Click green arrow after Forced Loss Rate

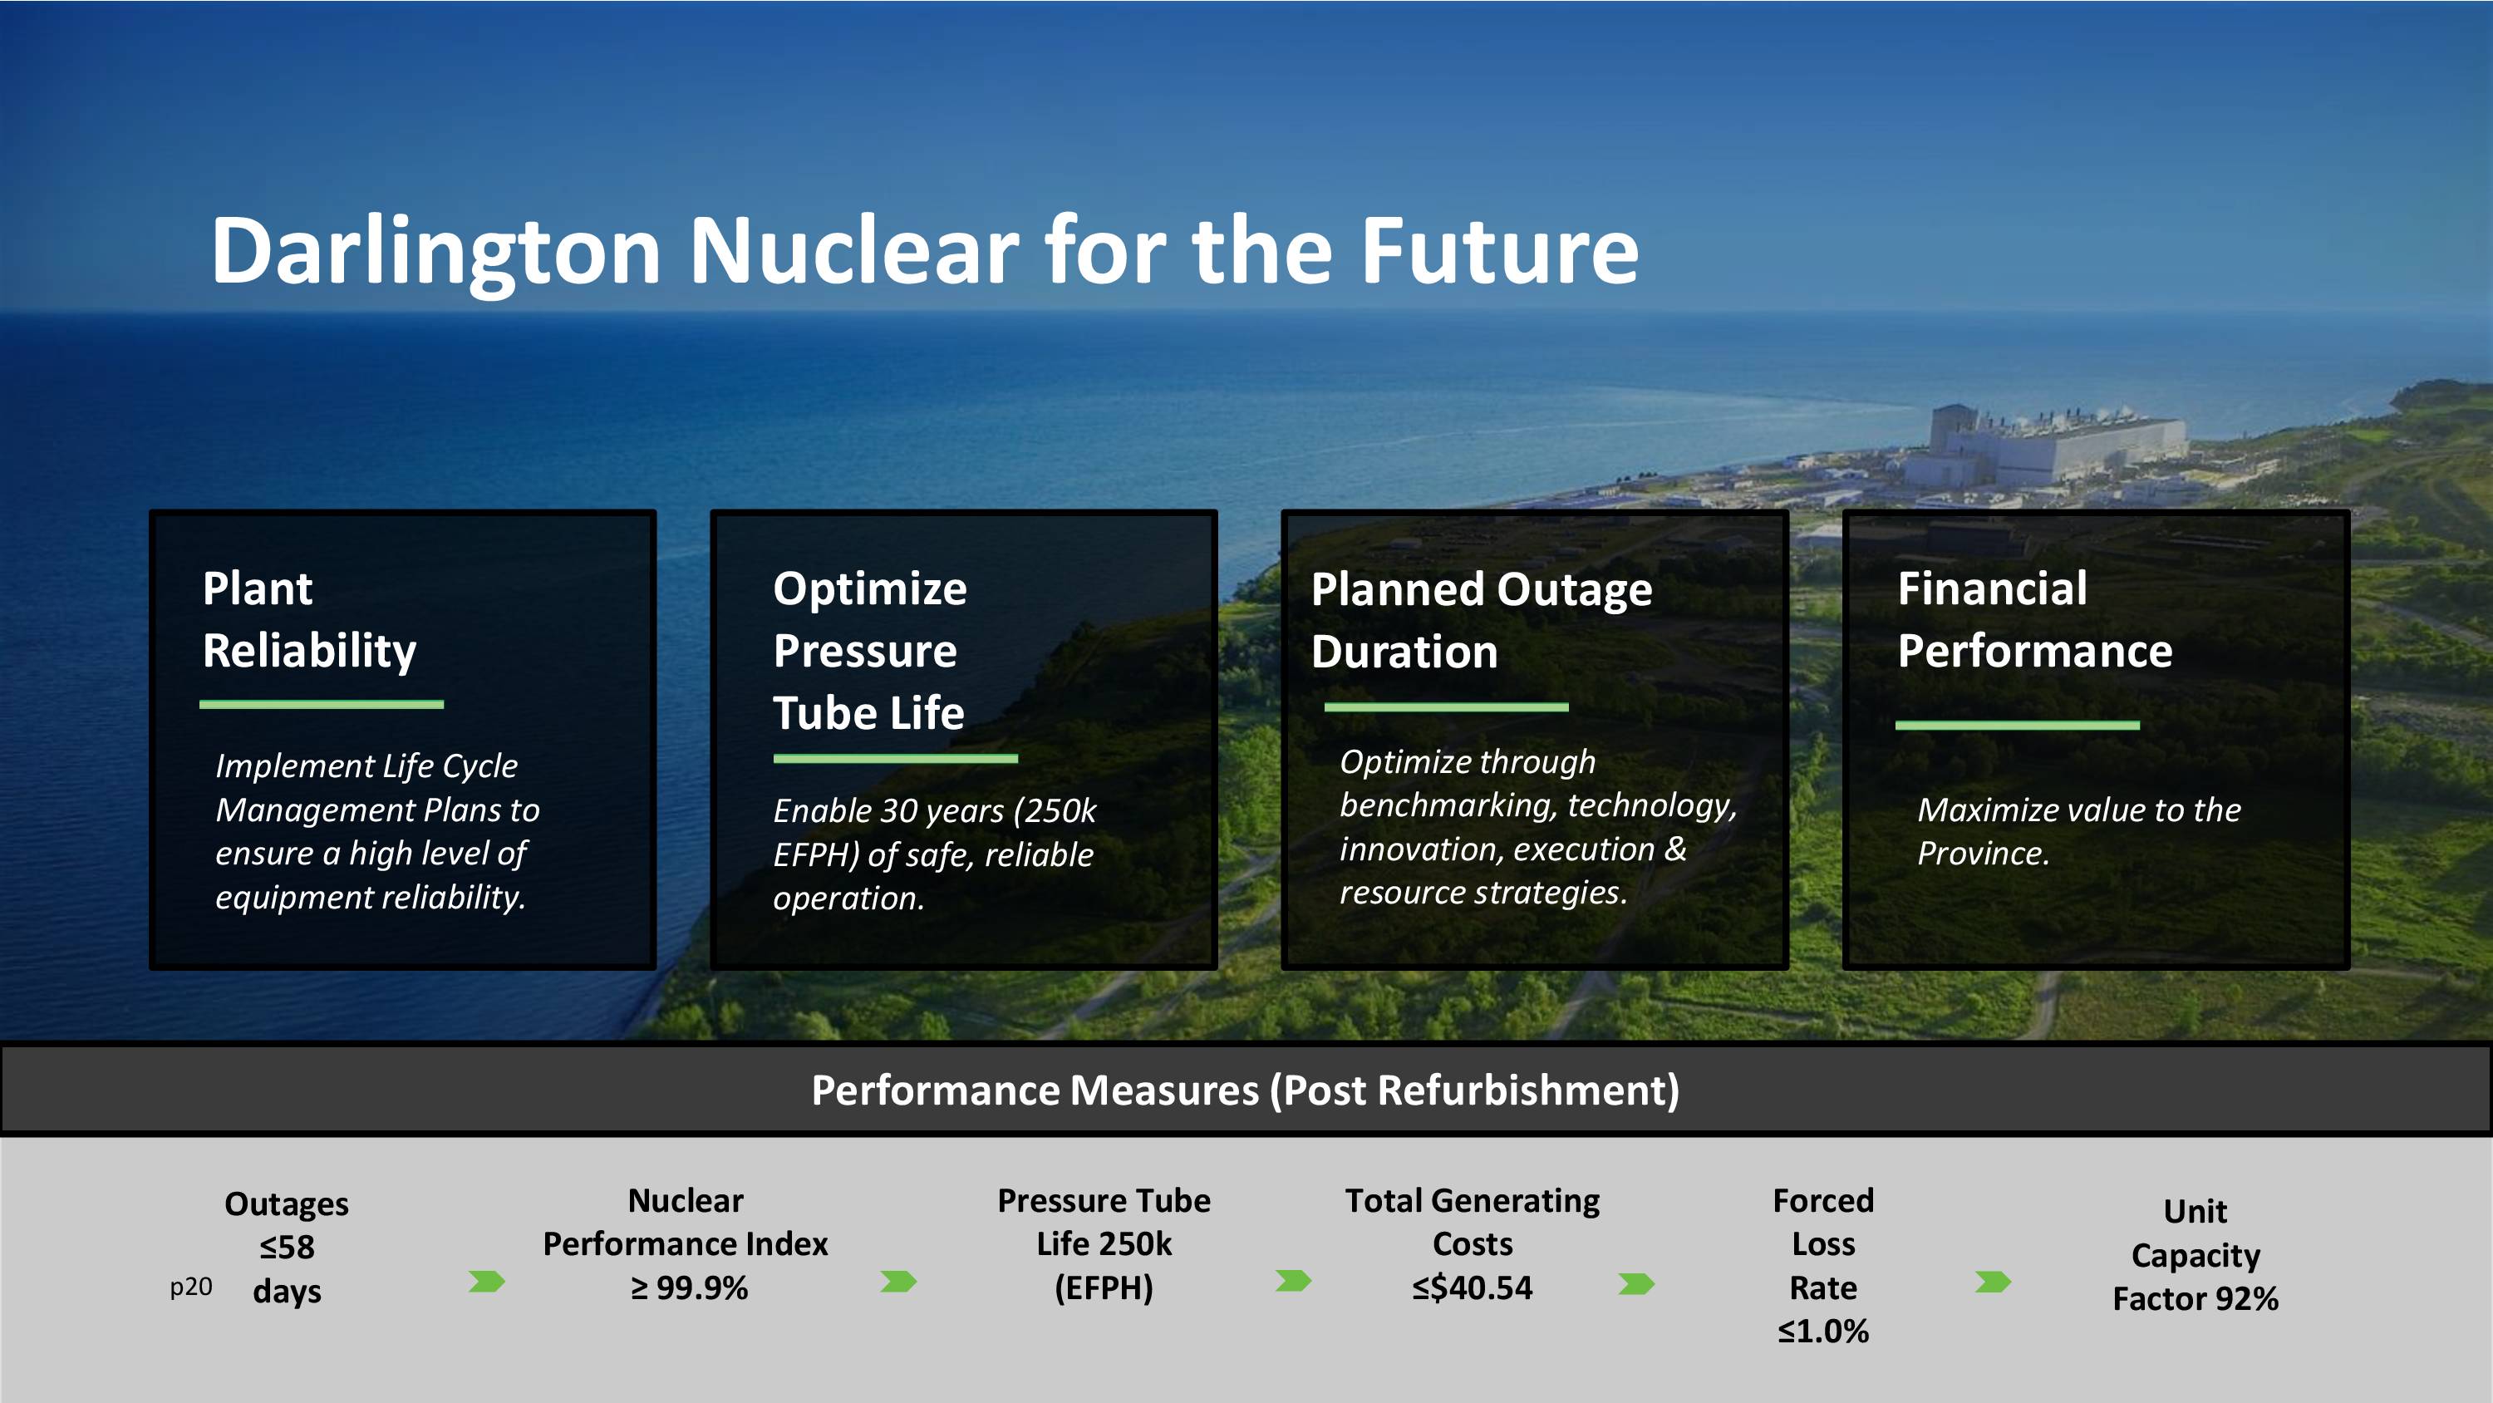1993,1282
